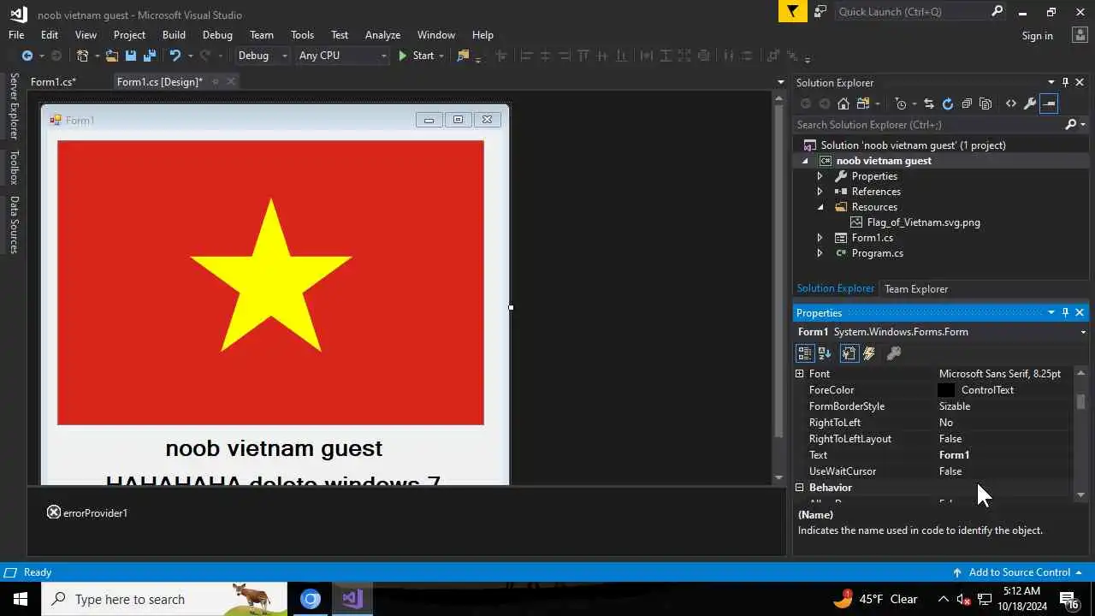Click the Open File folder icon
The width and height of the screenshot is (1095, 616).
tap(111, 56)
